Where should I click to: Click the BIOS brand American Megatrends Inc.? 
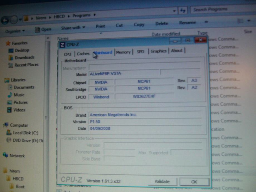coord(145,115)
